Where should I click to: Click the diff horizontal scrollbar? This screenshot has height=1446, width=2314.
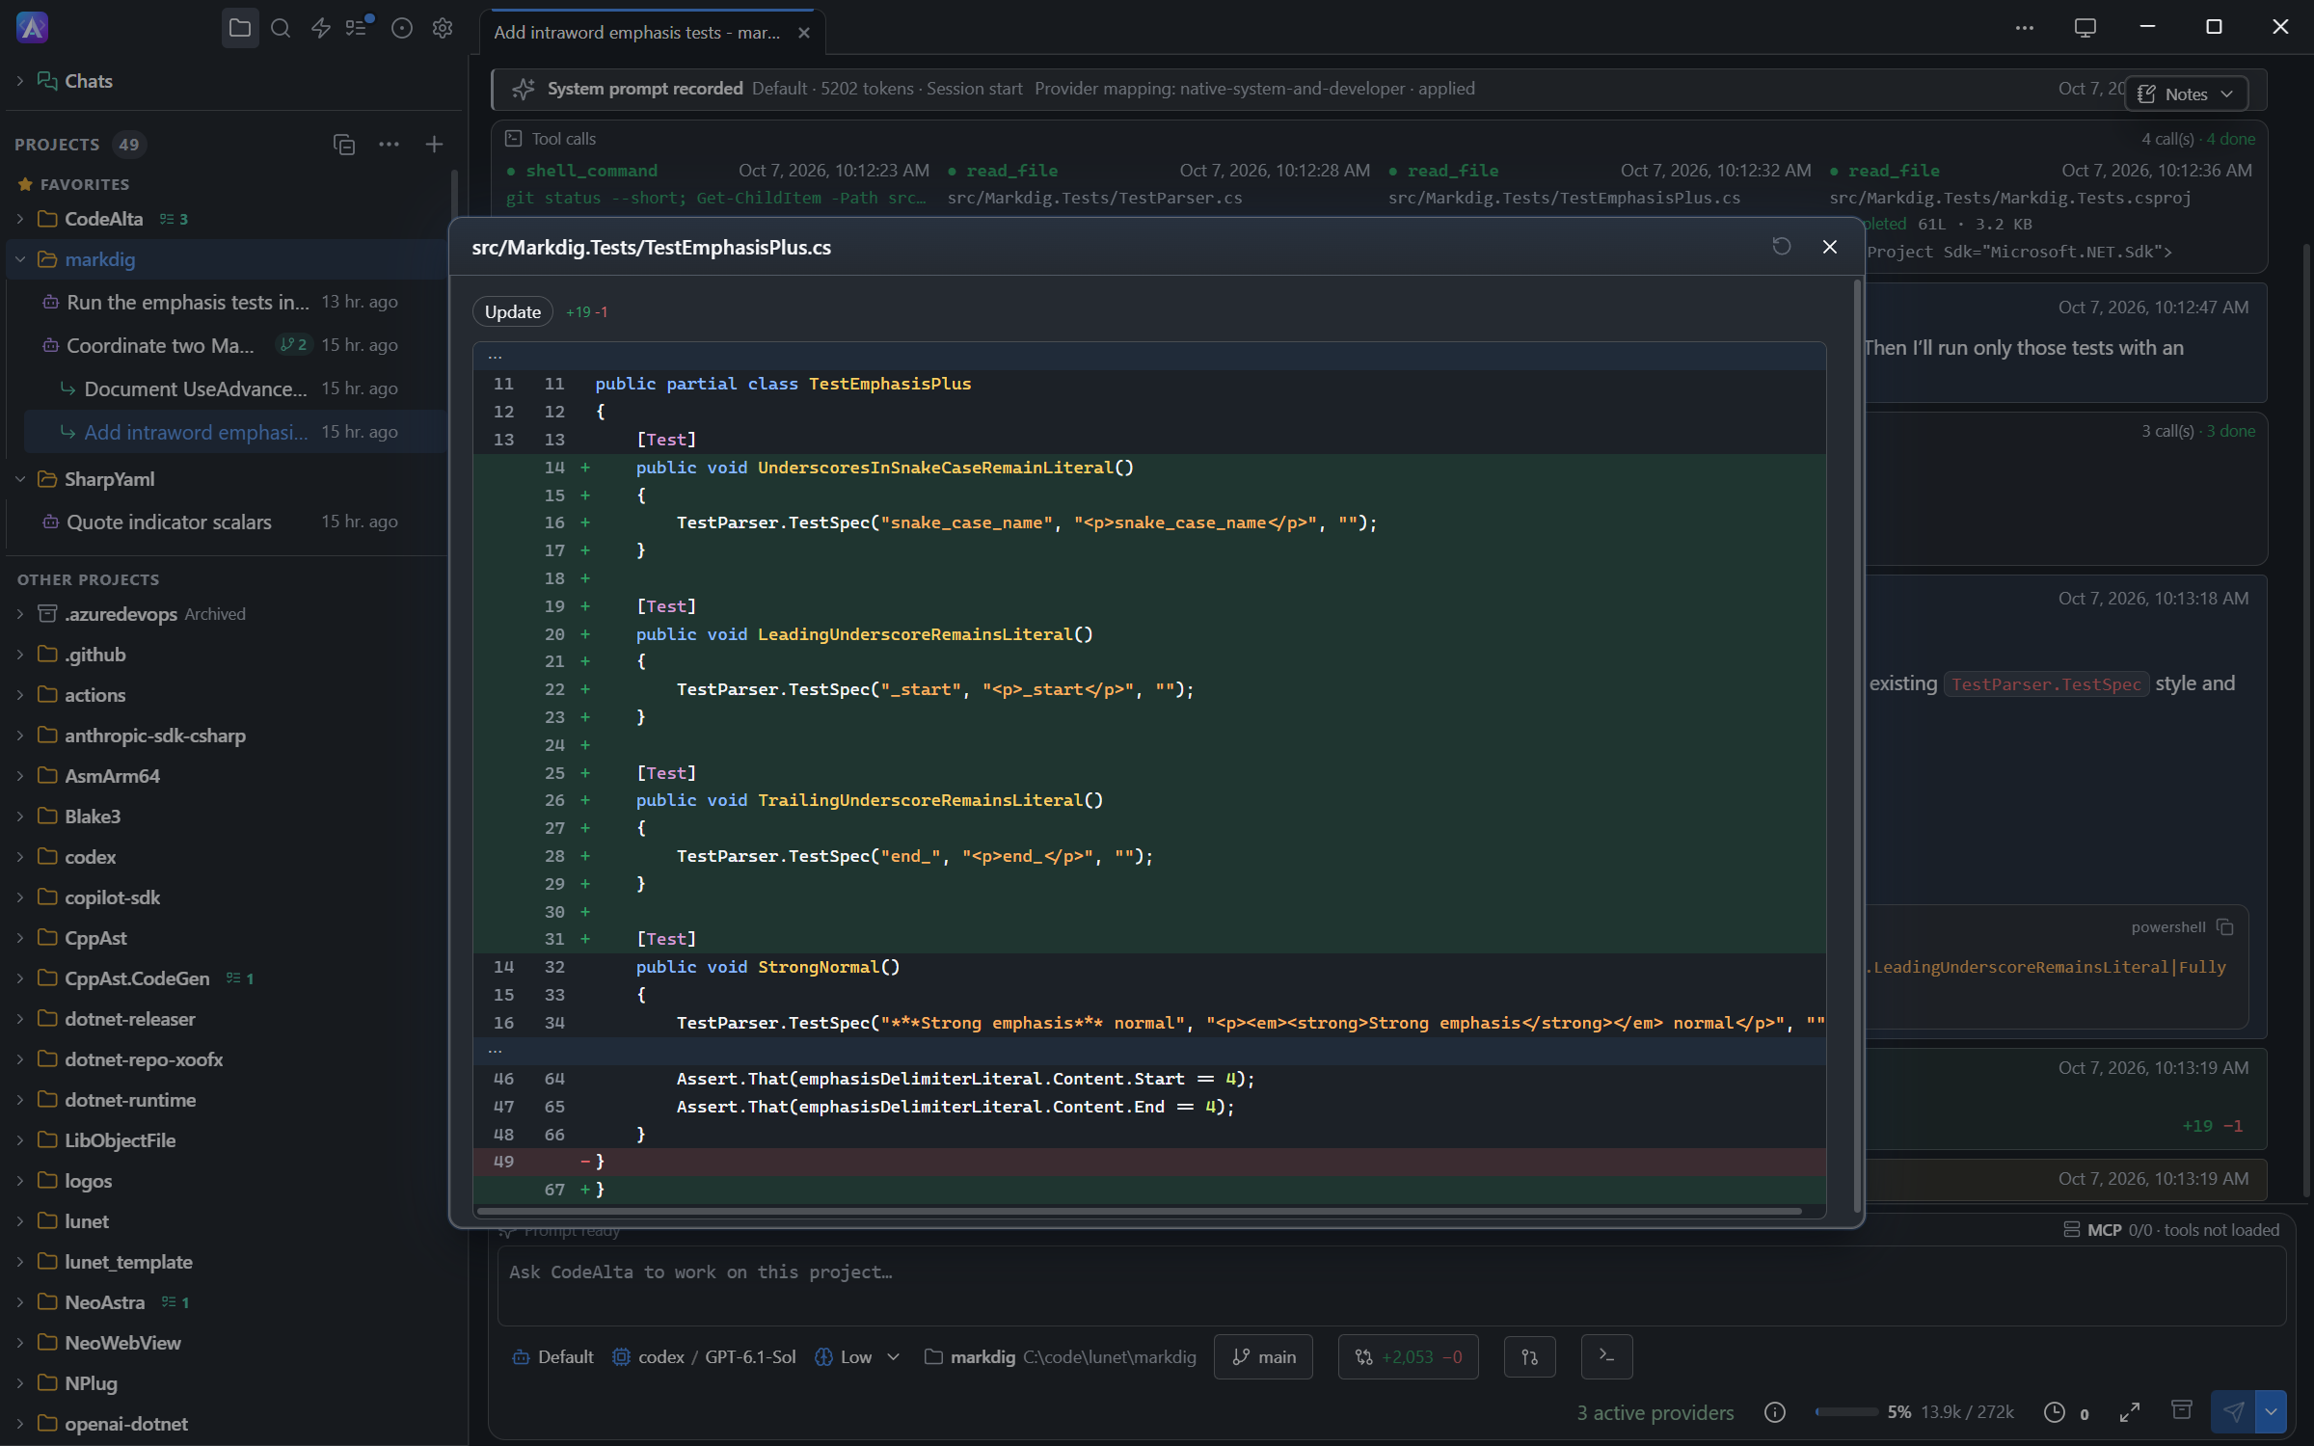coord(1139,1211)
